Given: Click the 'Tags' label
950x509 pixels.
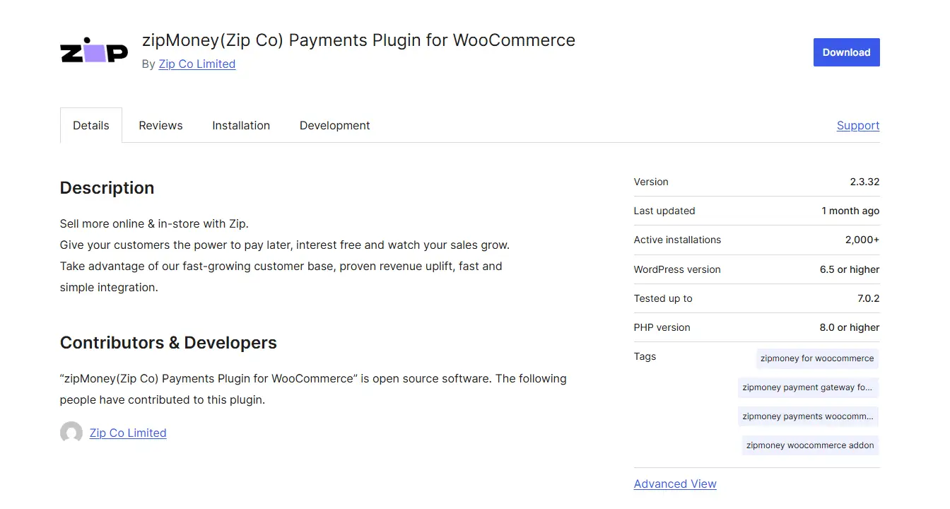Looking at the screenshot, I should [x=645, y=356].
